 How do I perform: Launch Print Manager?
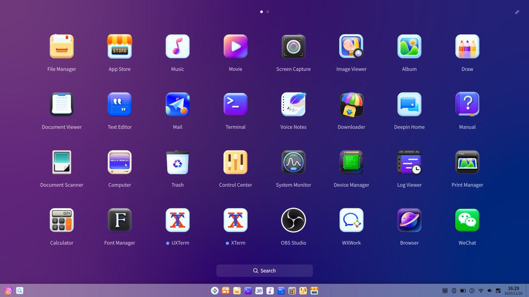click(467, 162)
